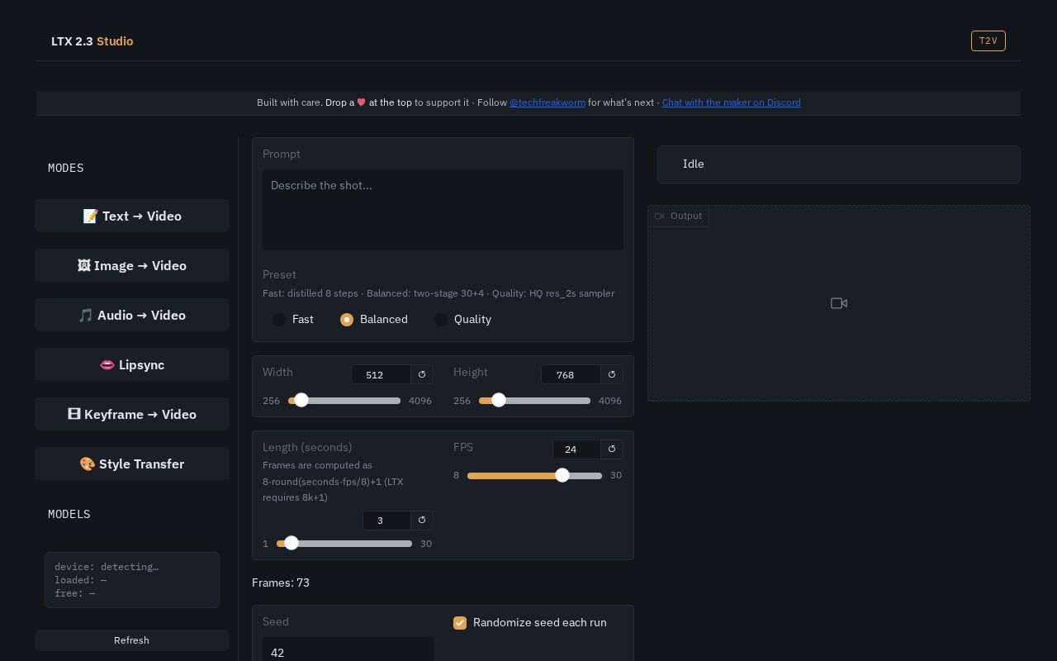Focus the FPS number field showing 24
Screen dimensions: 1057x661
[x=576, y=449]
